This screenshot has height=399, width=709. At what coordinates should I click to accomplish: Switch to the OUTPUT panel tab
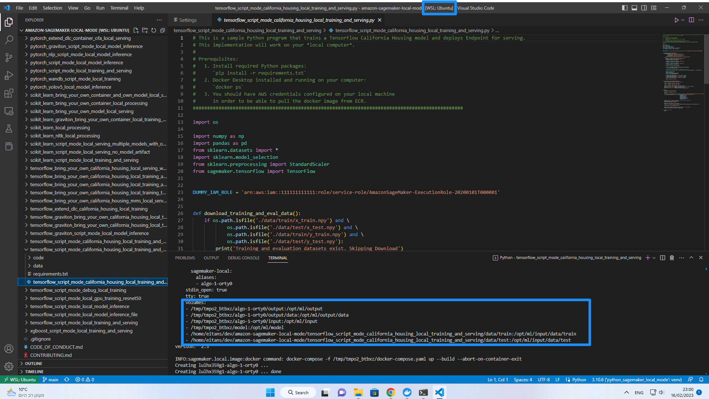(x=211, y=258)
